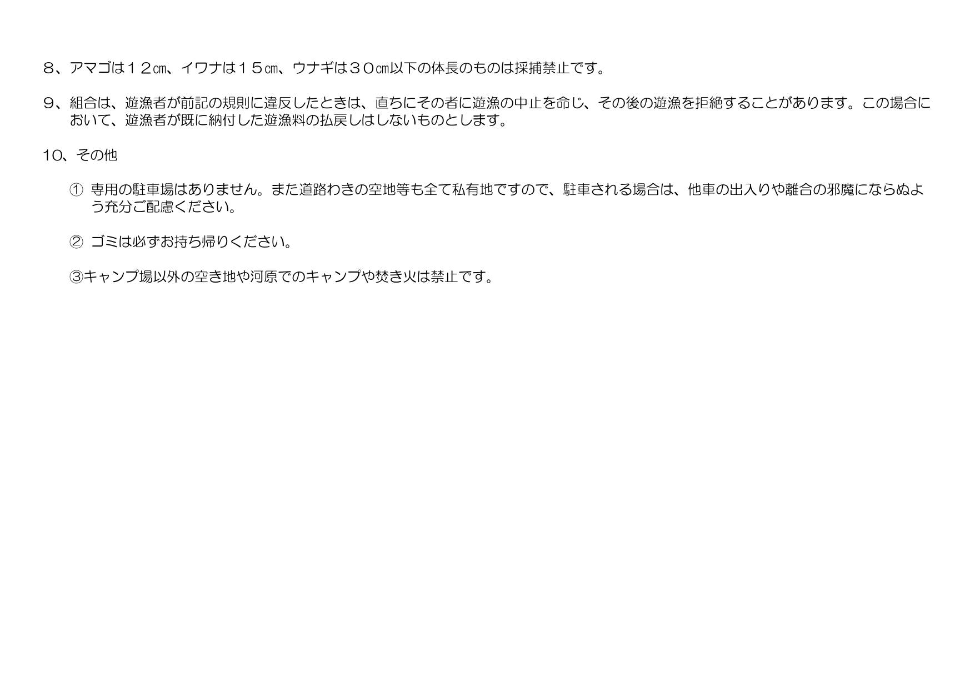Click the circled number ① marker
Viewport: 975px width, 689px height.
click(76, 190)
